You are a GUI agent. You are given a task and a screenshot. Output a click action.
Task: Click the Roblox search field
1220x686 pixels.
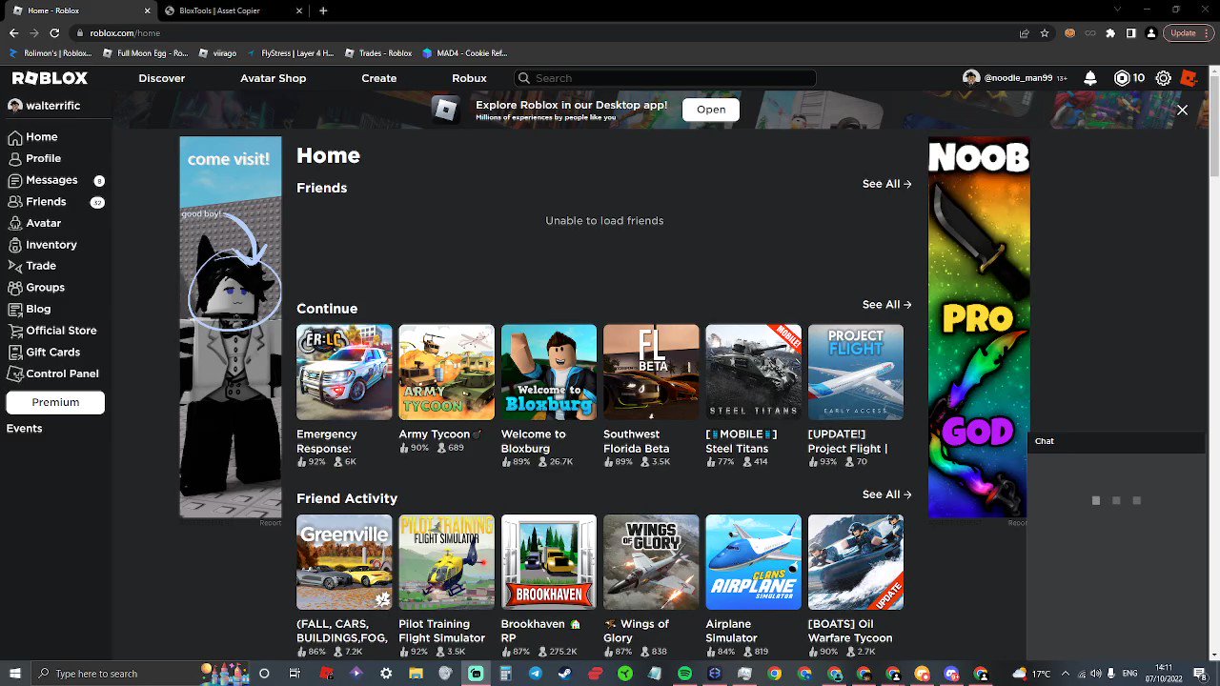point(664,78)
